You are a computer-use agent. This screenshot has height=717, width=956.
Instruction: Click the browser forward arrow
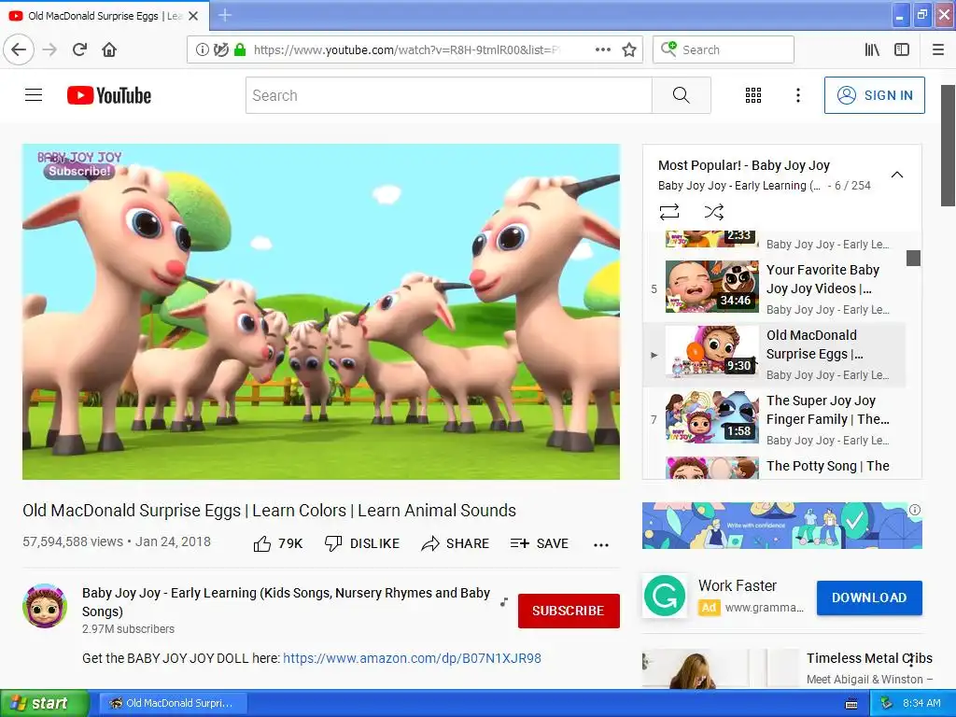50,49
